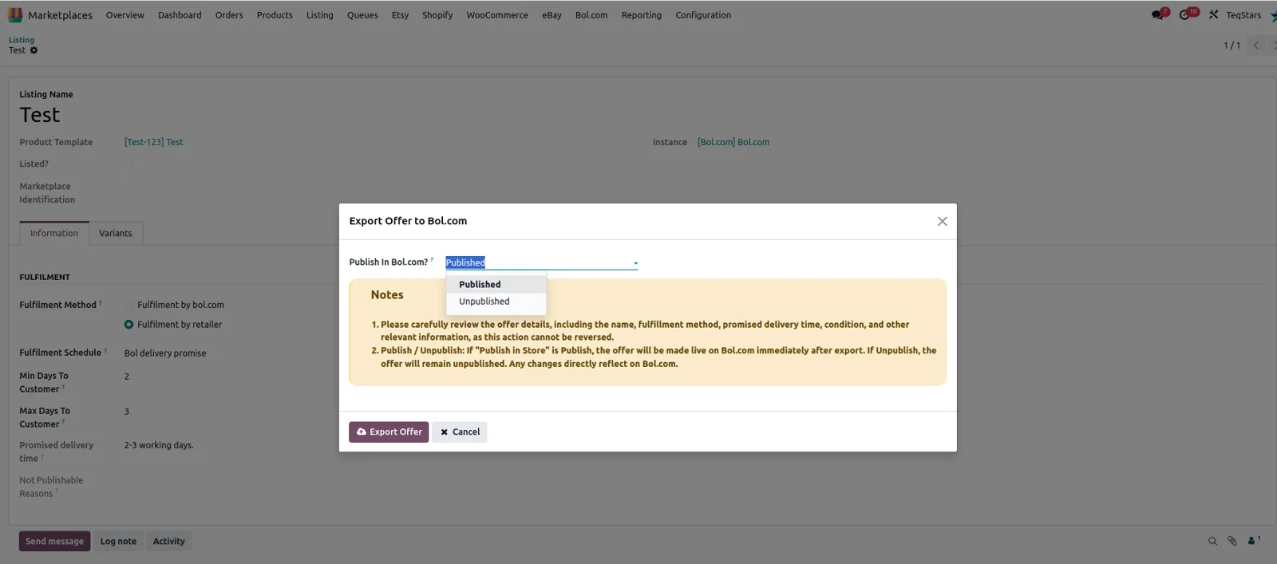The height and width of the screenshot is (564, 1277).
Task: Open the Products menu
Action: click(275, 15)
